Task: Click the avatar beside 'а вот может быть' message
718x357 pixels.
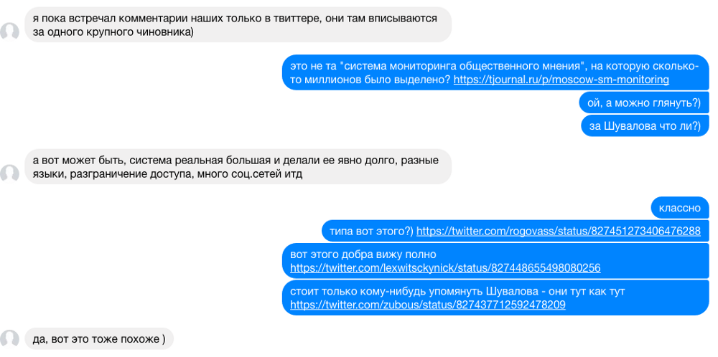Action: (9, 174)
